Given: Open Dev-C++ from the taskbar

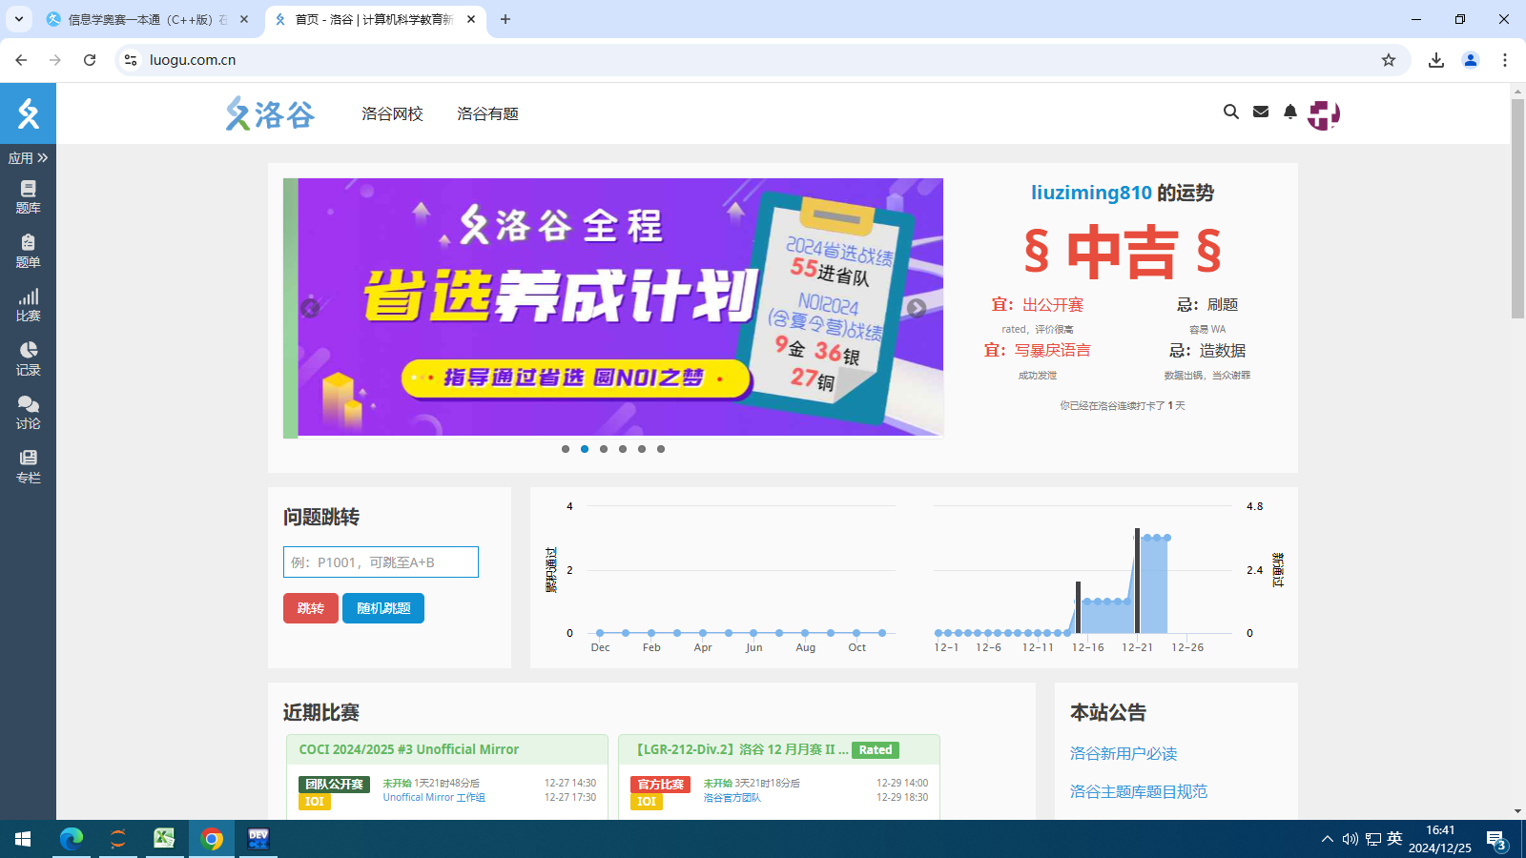Looking at the screenshot, I should (258, 839).
